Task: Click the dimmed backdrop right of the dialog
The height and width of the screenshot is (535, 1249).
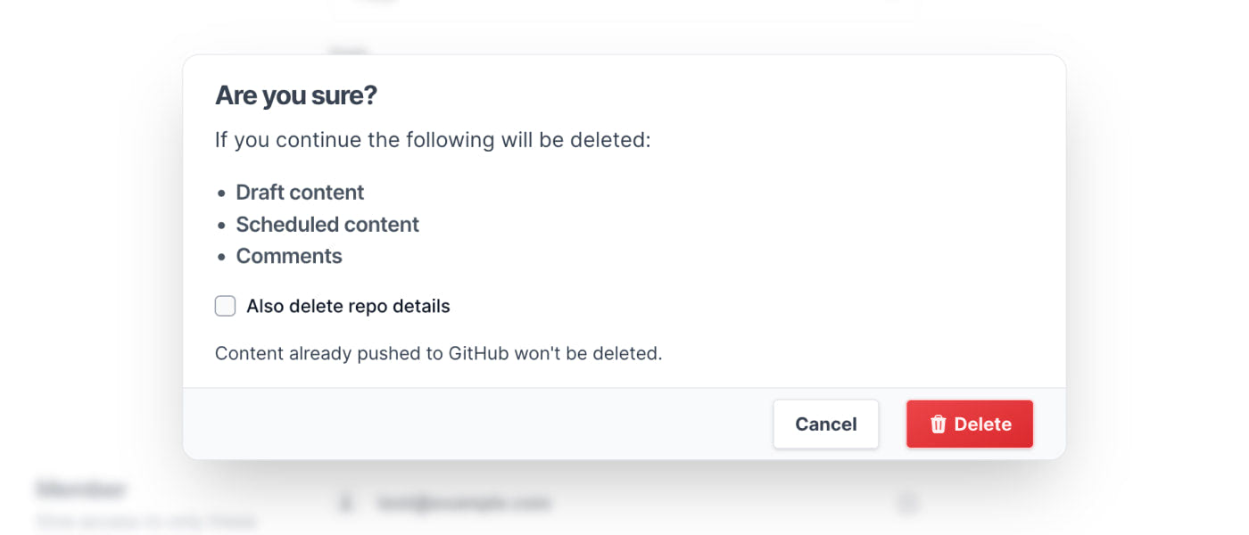Action: (1160, 267)
